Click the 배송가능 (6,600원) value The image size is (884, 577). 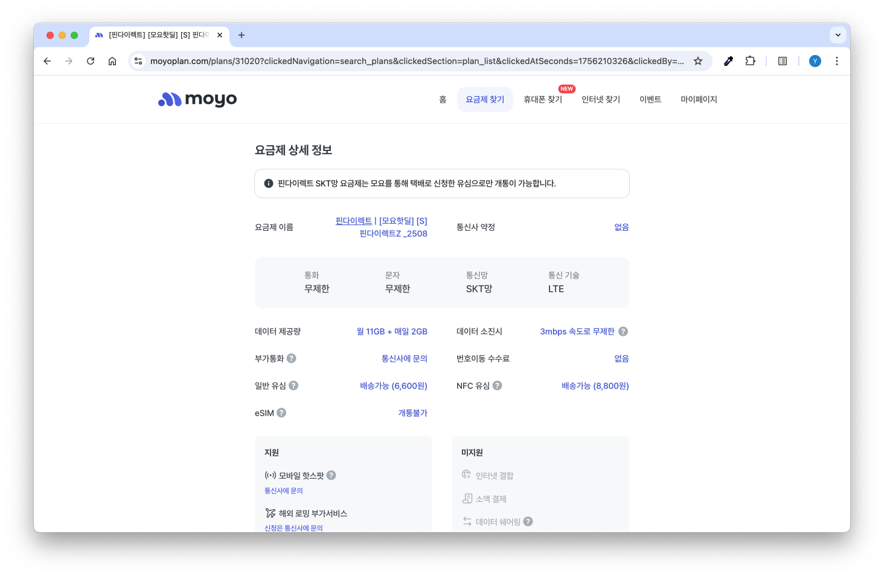pos(394,385)
